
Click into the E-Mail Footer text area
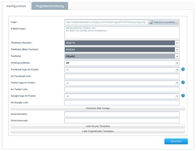click(122, 32)
